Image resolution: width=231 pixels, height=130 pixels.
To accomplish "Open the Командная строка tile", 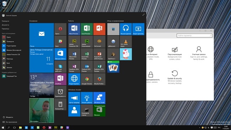I will [x=87, y=110].
